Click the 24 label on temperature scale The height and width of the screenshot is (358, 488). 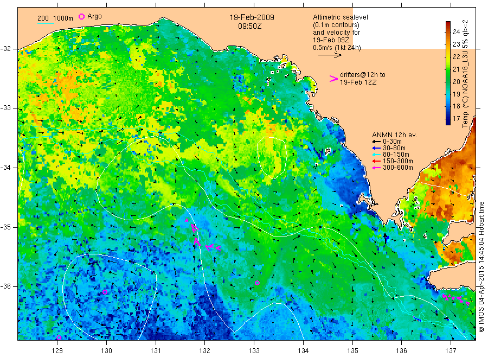(x=456, y=32)
